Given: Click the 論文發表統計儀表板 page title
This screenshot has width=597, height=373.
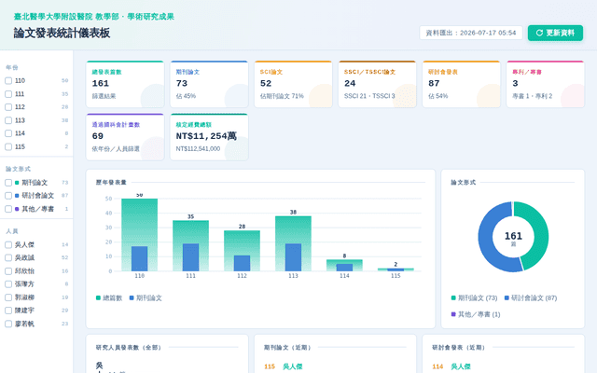Looking at the screenshot, I should (62, 34).
